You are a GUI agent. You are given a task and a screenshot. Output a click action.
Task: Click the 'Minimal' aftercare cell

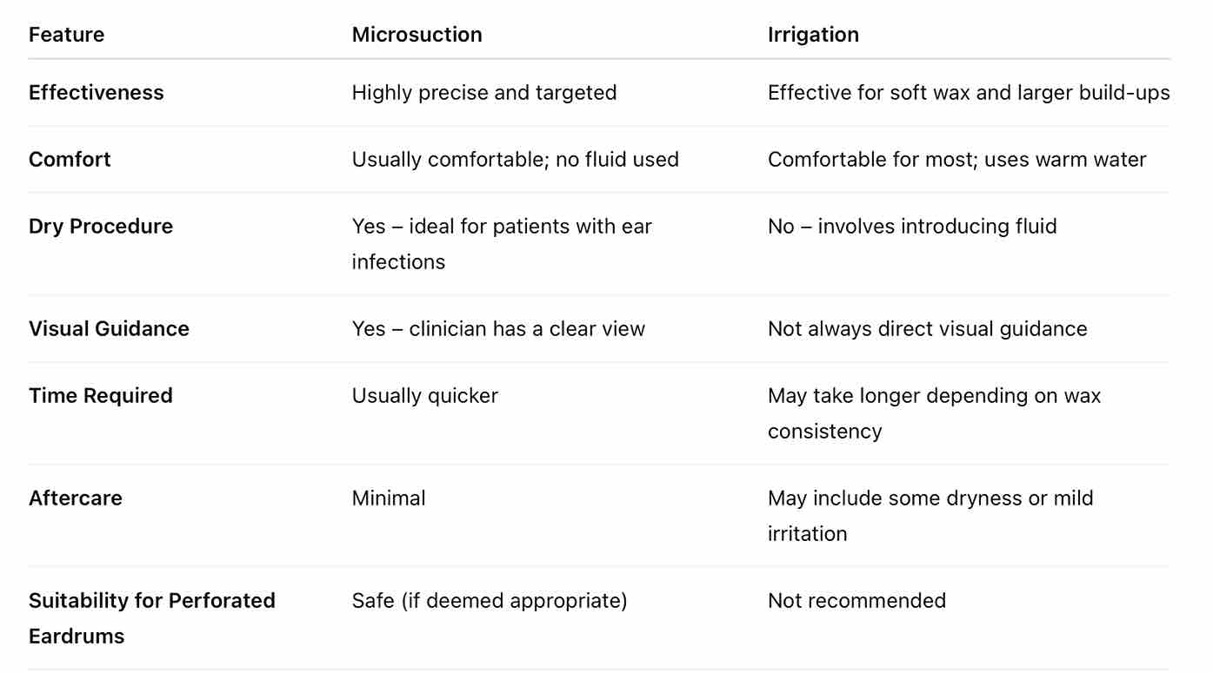(389, 498)
